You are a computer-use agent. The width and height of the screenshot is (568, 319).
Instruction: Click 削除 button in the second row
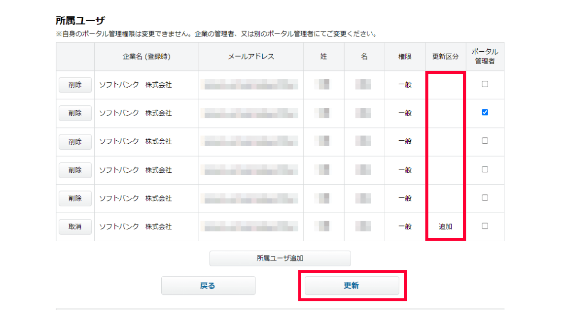75,113
